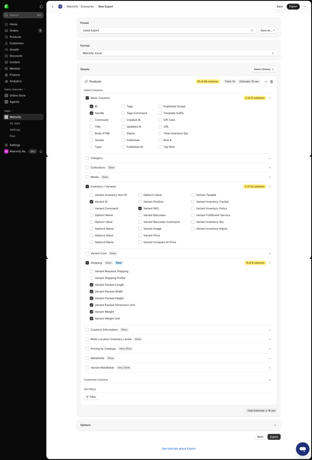Click the Matrixify app icon in breadcrumb
This screenshot has height=460, width=312.
[61, 6]
